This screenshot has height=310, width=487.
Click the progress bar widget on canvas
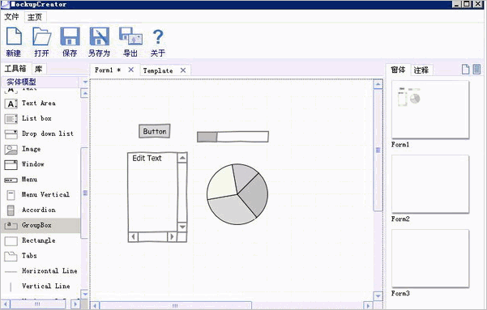click(x=233, y=137)
